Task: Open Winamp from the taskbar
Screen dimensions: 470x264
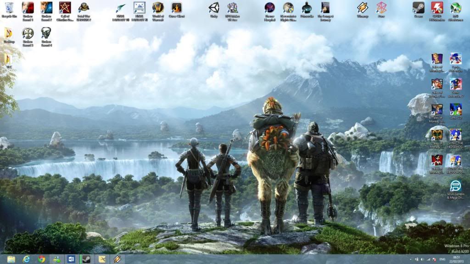Action: [117, 259]
